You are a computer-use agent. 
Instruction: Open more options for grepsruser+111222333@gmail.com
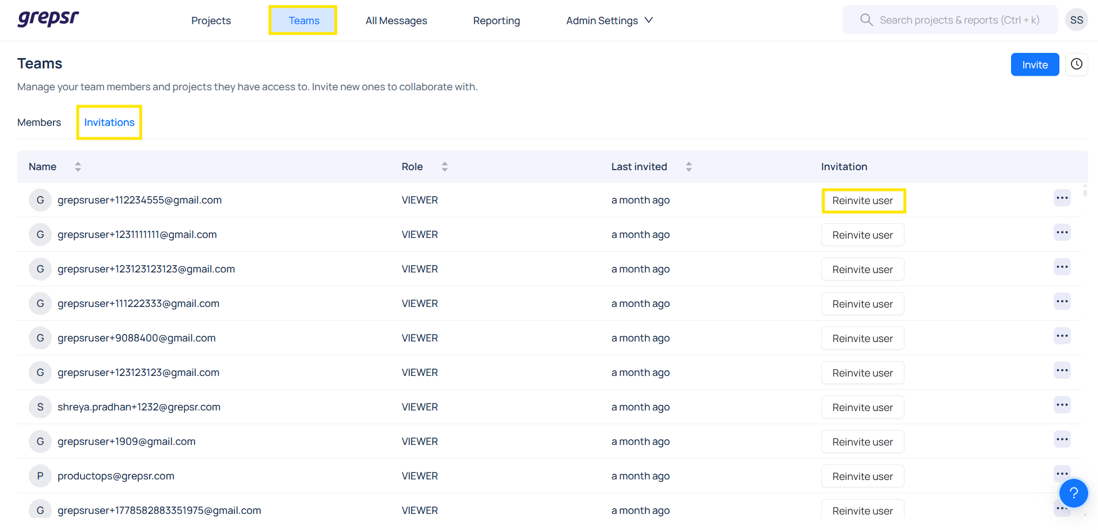pos(1062,302)
